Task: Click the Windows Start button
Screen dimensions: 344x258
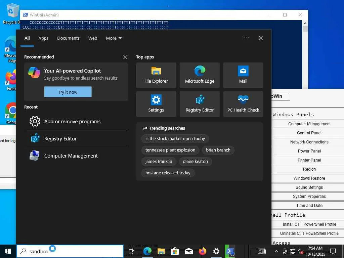Action: 8,251
